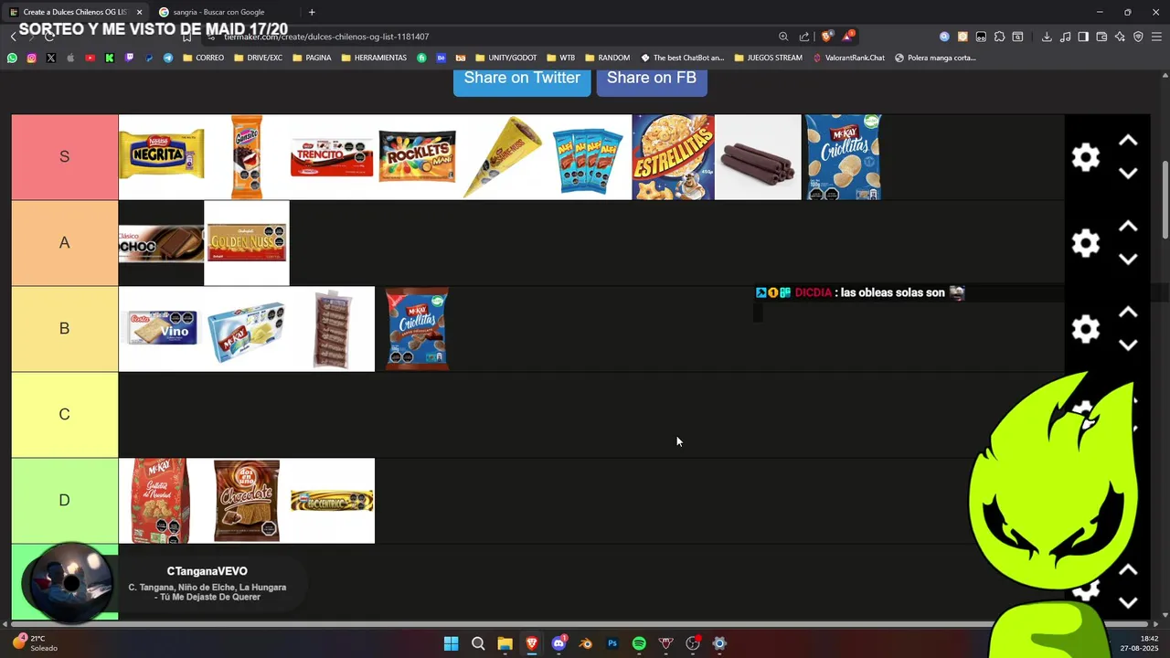Select the Estrellitas cereal image
The width and height of the screenshot is (1170, 658).
pos(674,156)
